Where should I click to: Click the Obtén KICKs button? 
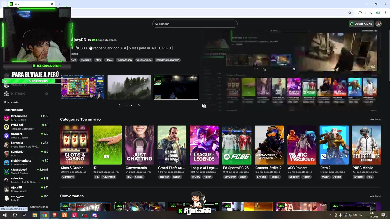coord(361,24)
